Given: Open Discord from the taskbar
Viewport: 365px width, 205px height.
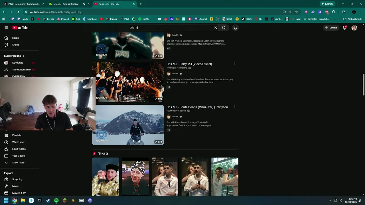Looking at the screenshot, I should tap(90, 200).
